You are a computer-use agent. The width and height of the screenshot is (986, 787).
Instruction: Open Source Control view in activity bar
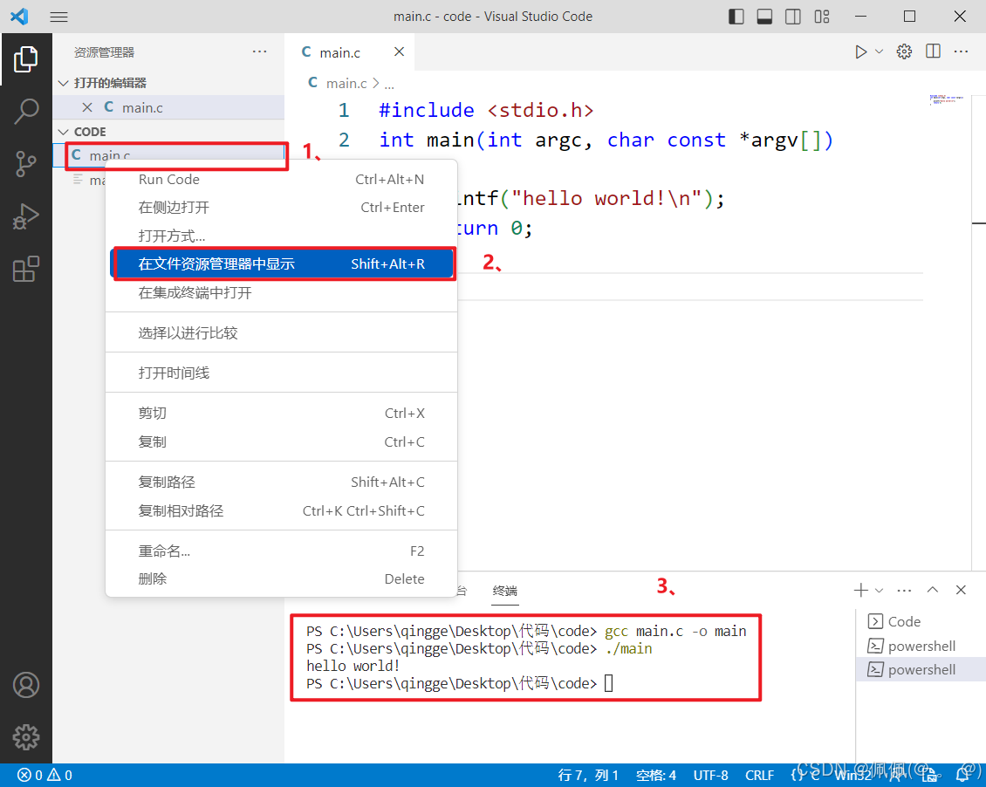tap(26, 164)
